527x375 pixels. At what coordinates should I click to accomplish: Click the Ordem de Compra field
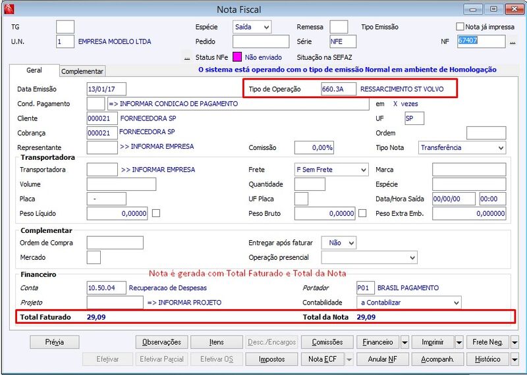(115, 243)
